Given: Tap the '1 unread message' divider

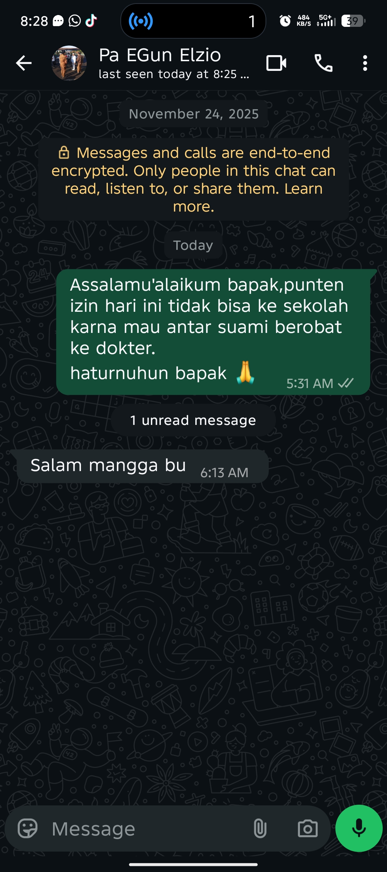Looking at the screenshot, I should [x=193, y=420].
